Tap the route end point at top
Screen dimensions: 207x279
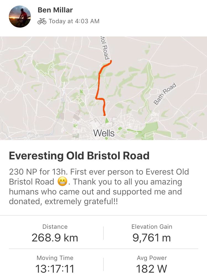click(x=111, y=61)
